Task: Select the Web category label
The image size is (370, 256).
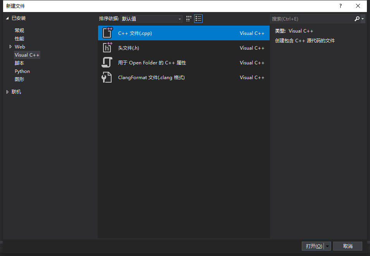Action: [20, 47]
